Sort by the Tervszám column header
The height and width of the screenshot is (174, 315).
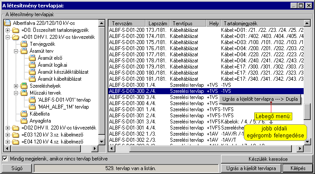coord(127,23)
